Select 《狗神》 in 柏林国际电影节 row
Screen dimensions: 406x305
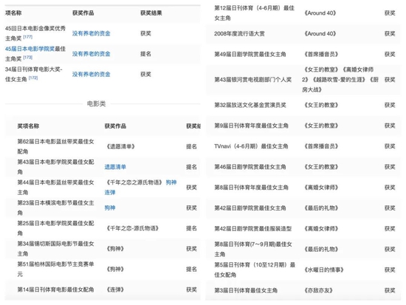click(x=115, y=270)
